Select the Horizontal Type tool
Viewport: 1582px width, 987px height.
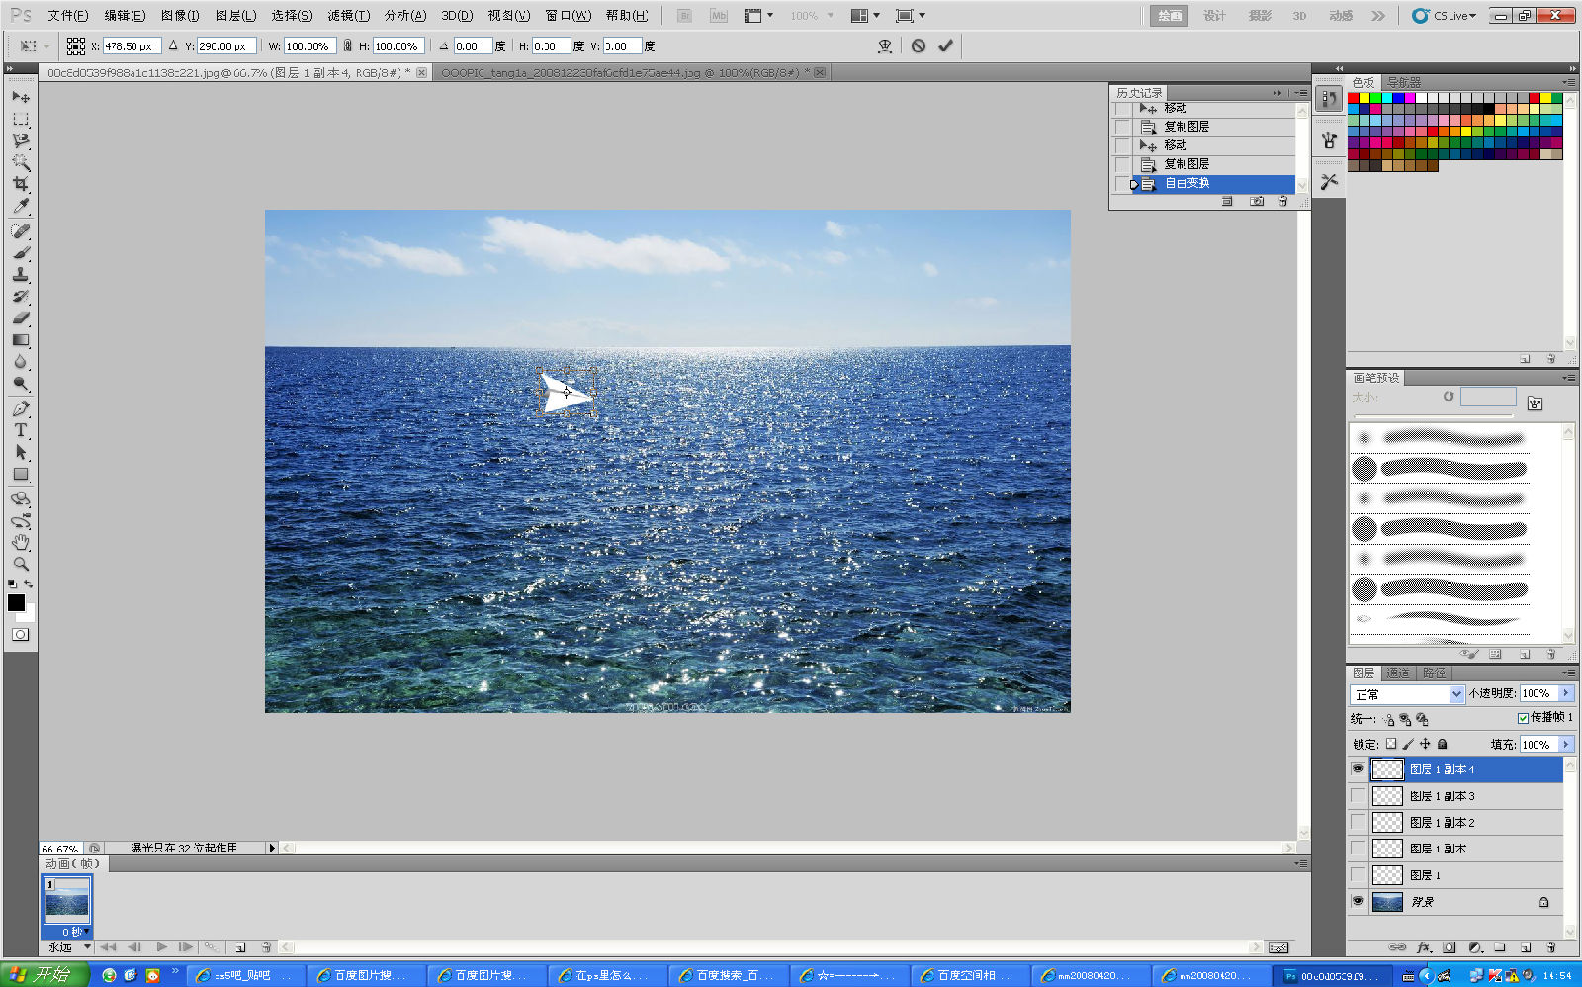click(20, 430)
